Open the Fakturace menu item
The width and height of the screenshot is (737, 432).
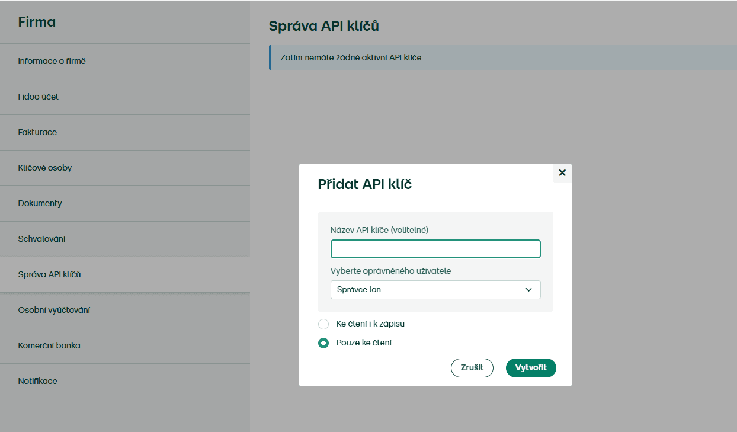(x=37, y=132)
